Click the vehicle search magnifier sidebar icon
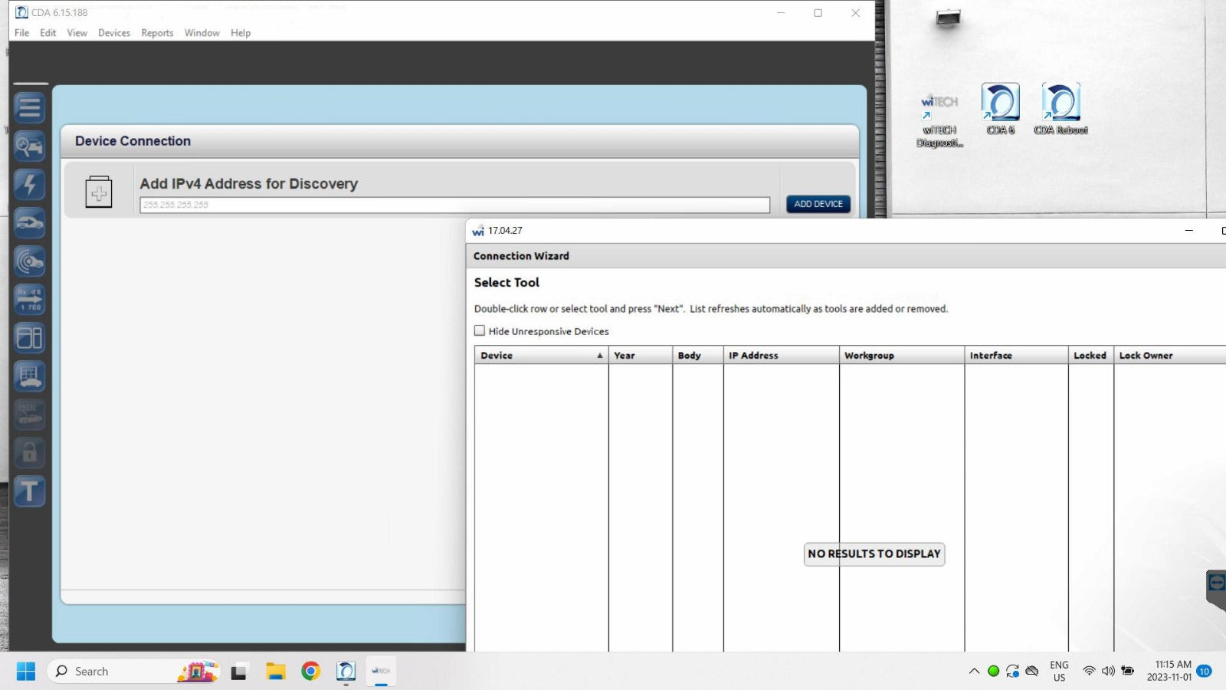 pos(29,146)
